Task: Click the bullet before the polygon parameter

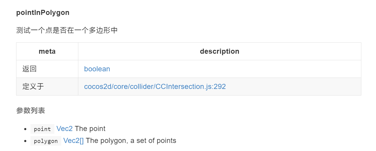Action: [x=25, y=141]
